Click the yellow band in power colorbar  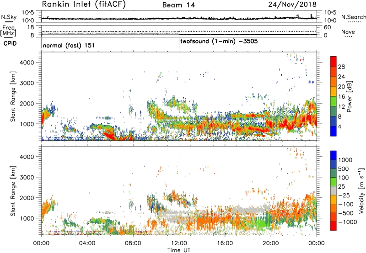pyautogui.click(x=334, y=91)
